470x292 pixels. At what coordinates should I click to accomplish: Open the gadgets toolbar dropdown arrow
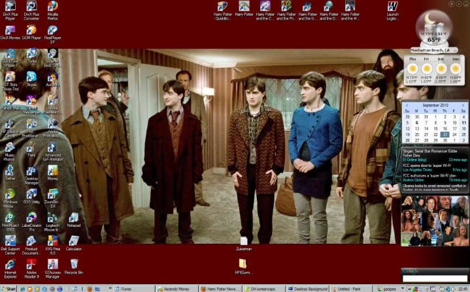(x=402, y=289)
